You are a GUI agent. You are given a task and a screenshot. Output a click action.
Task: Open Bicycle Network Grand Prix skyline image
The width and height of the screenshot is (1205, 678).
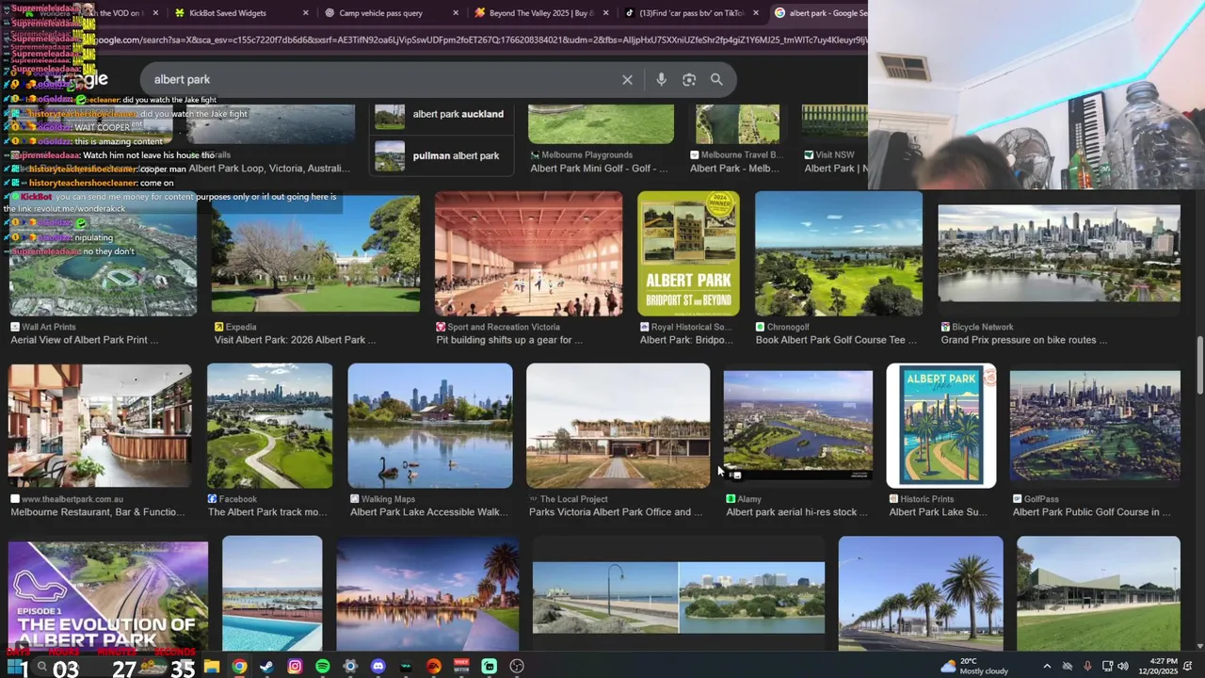(x=1059, y=253)
